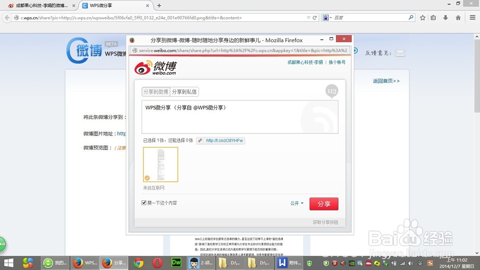Open the WPS Writer 附件... taskbar item
The image size is (480, 270).
(289, 263)
